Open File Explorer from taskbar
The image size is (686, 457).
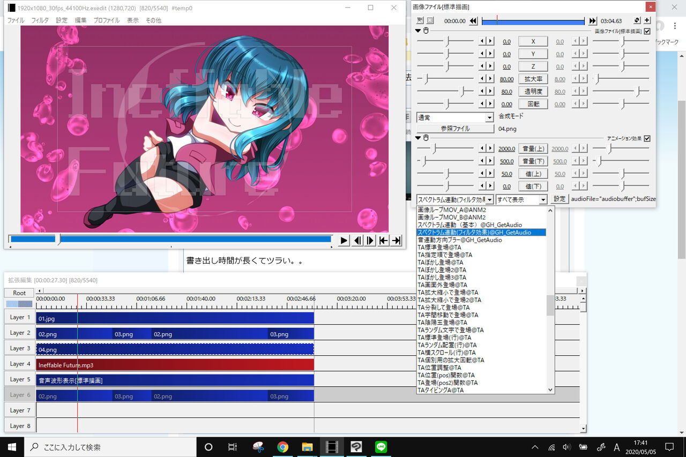click(307, 447)
